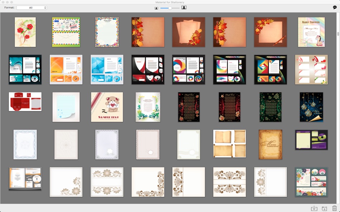Image resolution: width=340 pixels, height=212 pixels.
Task: Select the green Christmas tree dark card
Action: [271, 107]
